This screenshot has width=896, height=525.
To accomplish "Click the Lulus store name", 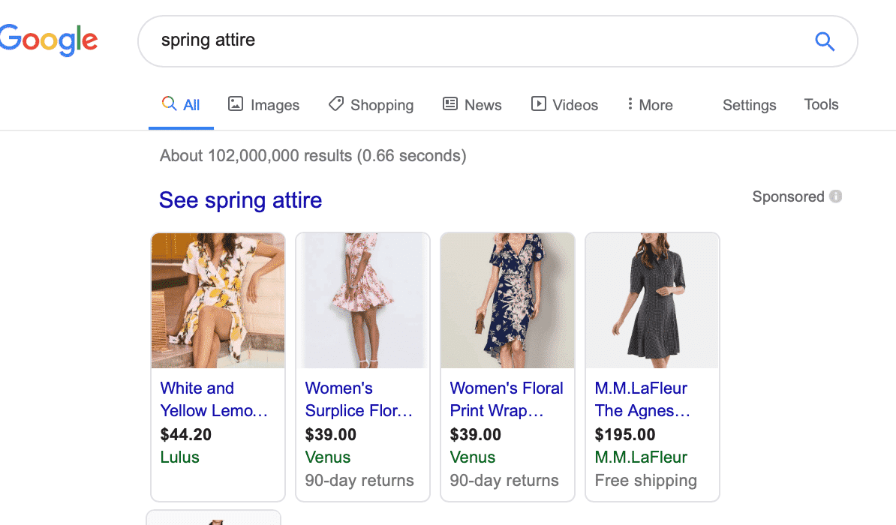I will 179,457.
